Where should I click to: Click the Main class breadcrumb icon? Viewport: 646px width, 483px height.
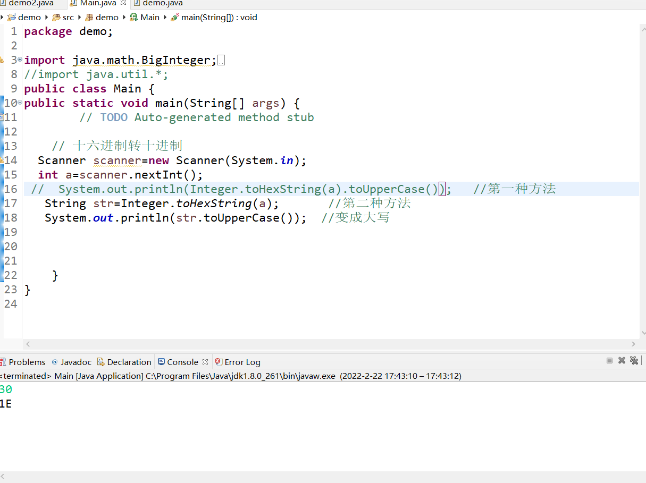(x=134, y=18)
